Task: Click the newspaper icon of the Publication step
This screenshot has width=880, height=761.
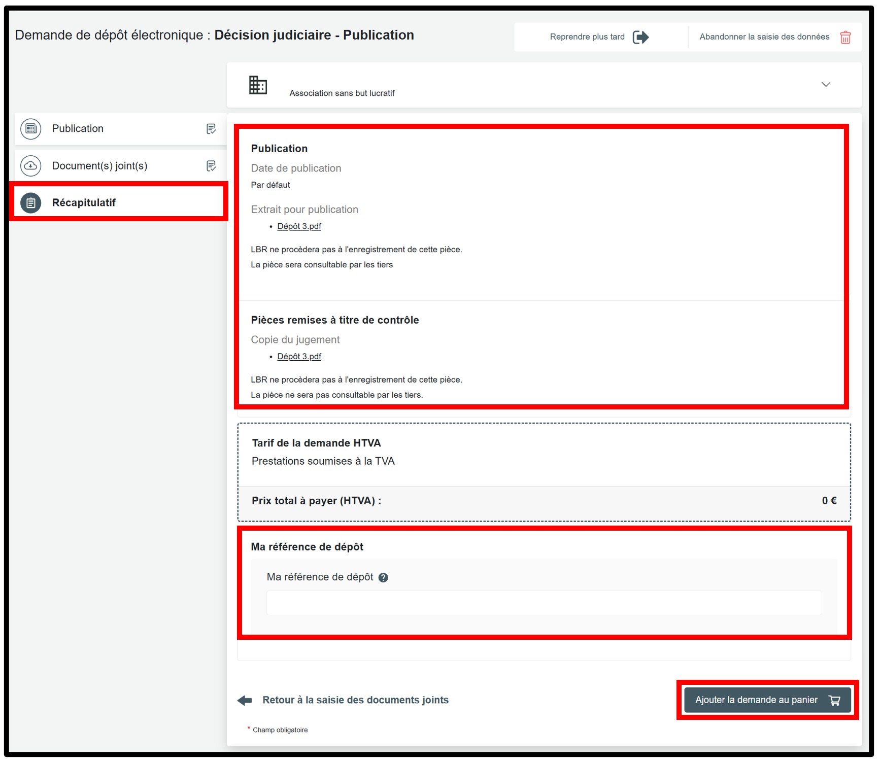Action: (x=31, y=129)
